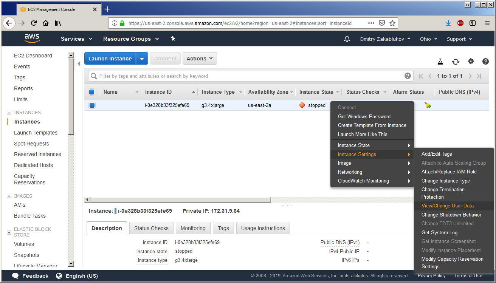Open a new browser tab
This screenshot has height=283, width=496.
click(x=108, y=9)
